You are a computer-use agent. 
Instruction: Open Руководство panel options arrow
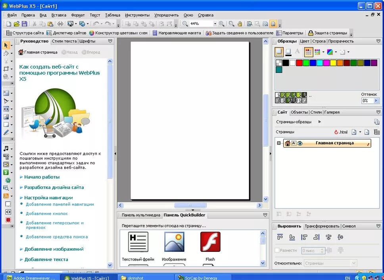110,41
